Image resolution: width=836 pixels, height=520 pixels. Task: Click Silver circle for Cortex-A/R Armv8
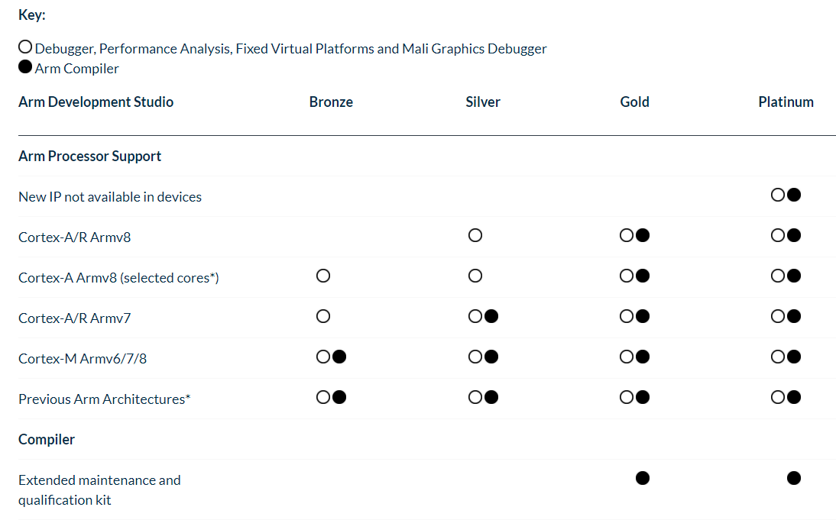(475, 235)
